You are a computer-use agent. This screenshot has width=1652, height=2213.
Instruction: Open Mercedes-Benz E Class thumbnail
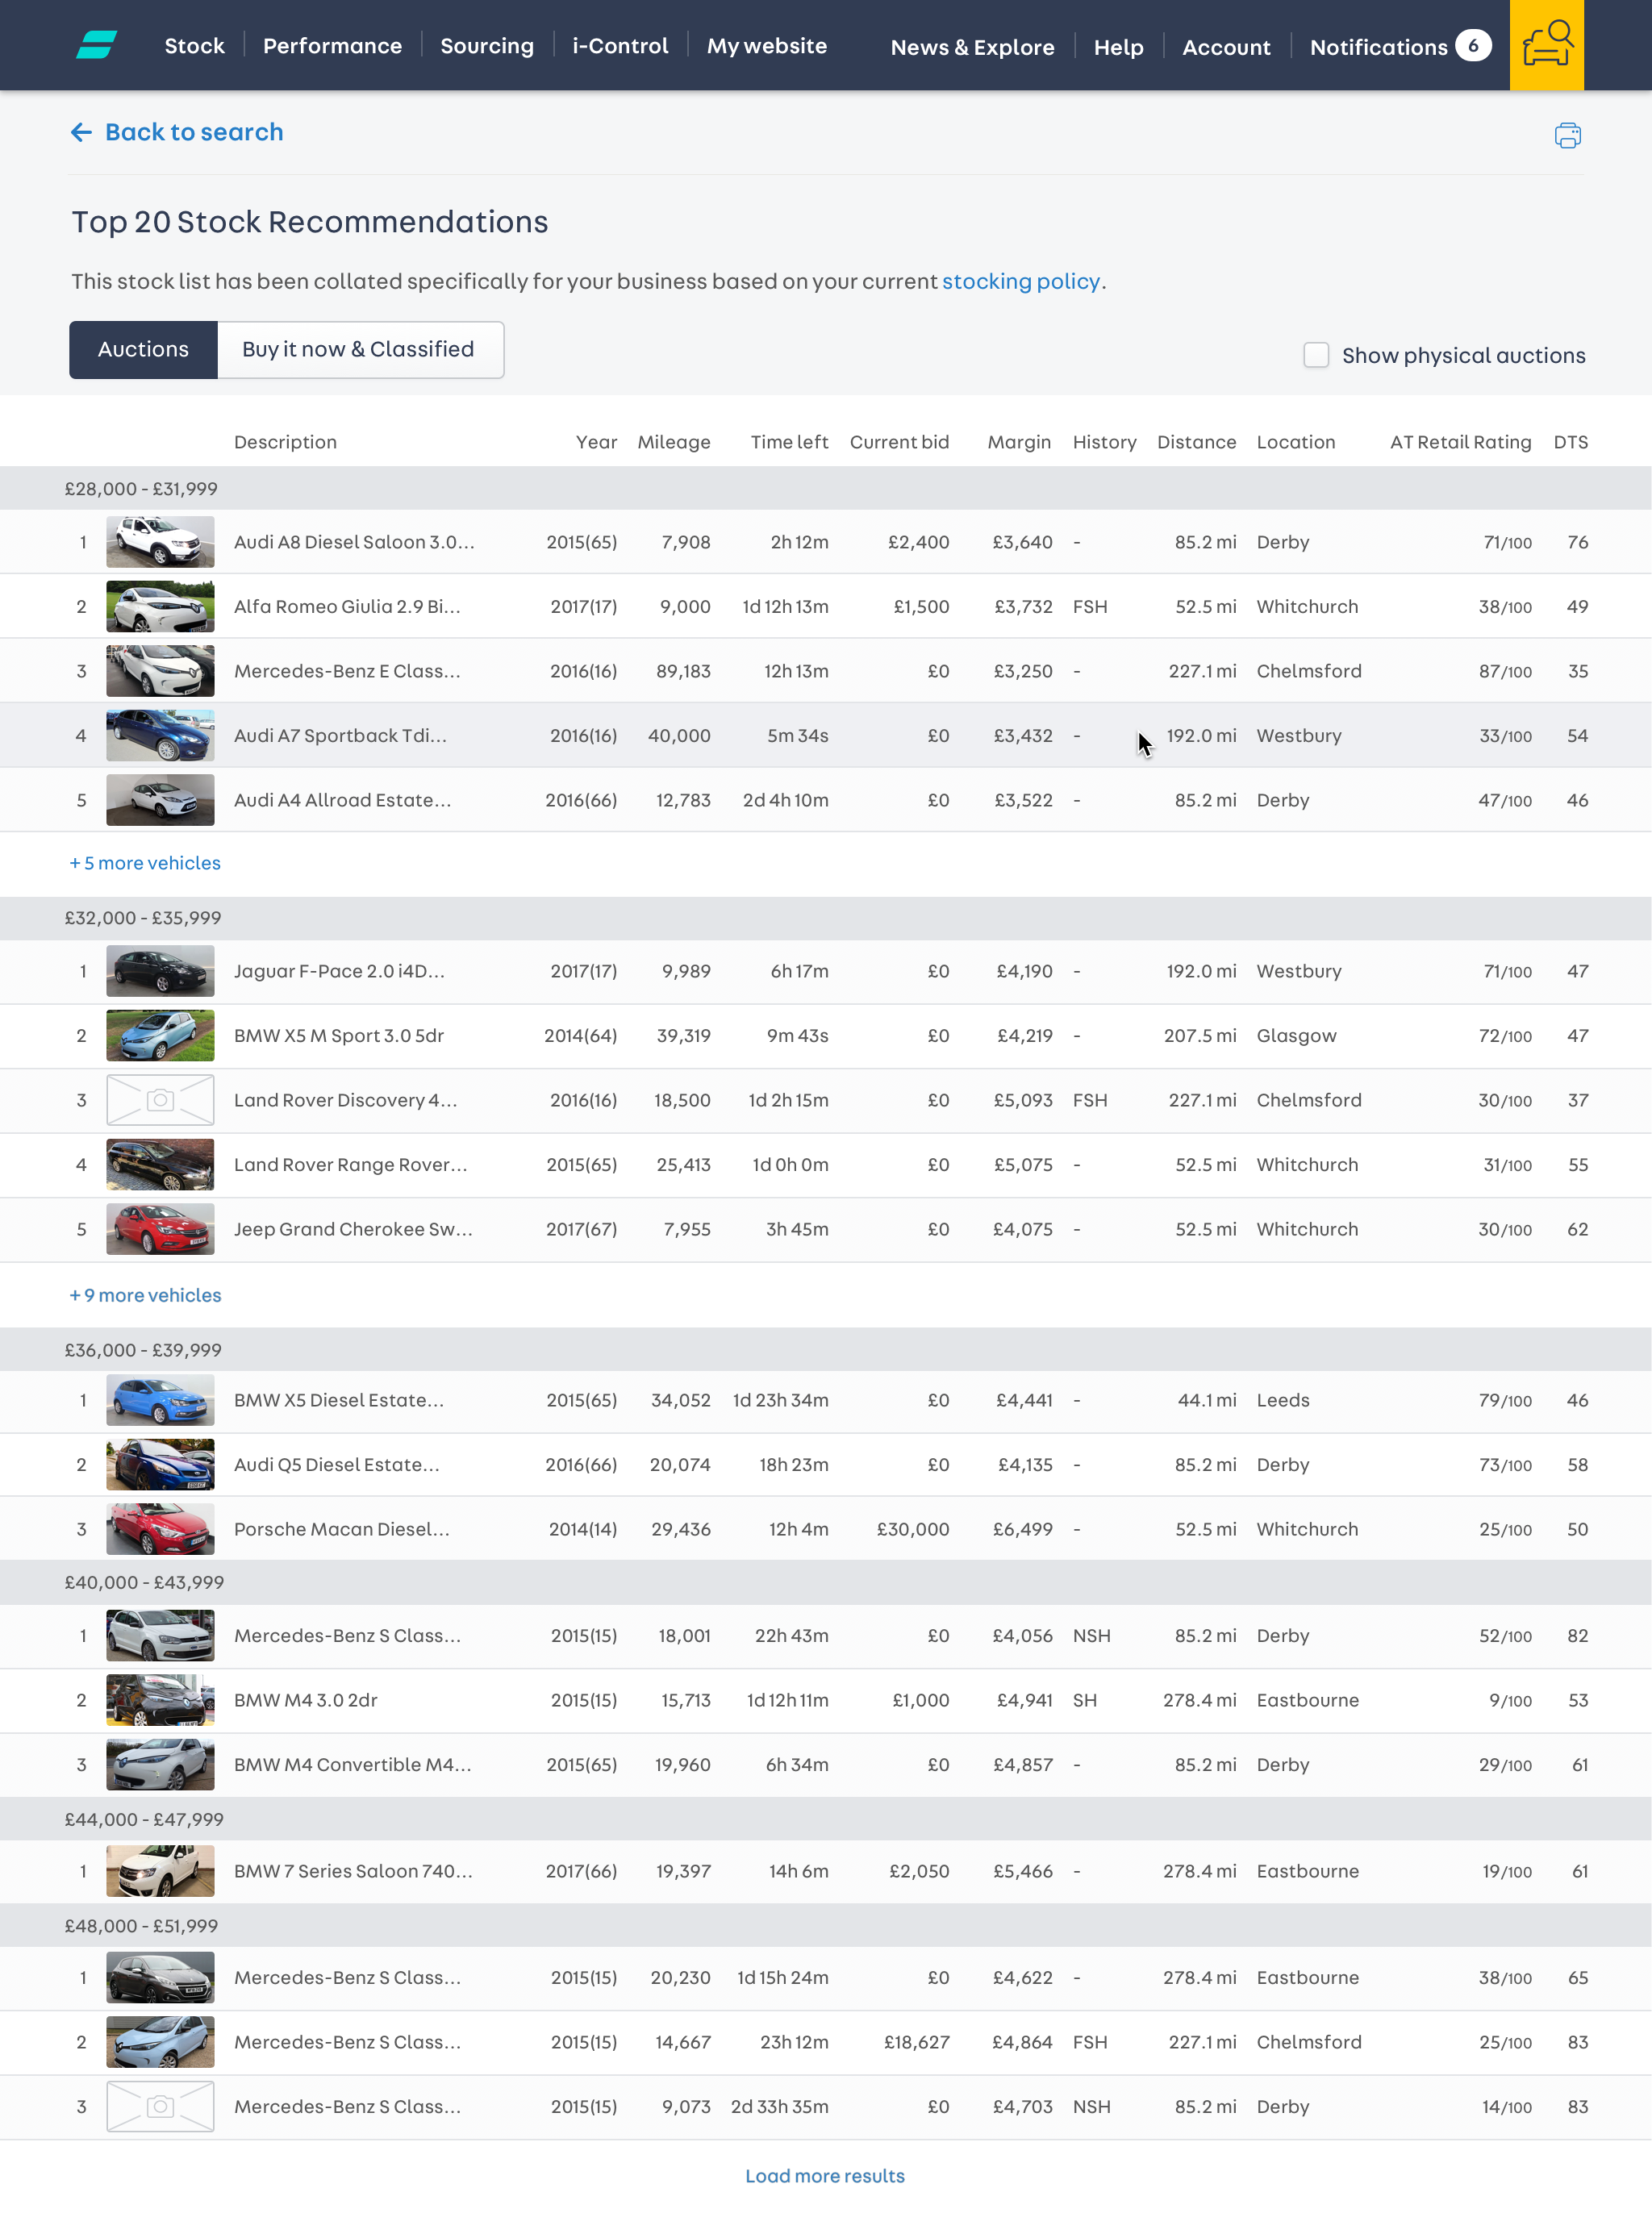coord(160,671)
